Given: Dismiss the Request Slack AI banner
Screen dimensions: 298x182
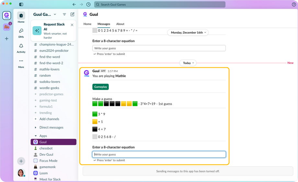Looking at the screenshot, I should [x=72, y=25].
